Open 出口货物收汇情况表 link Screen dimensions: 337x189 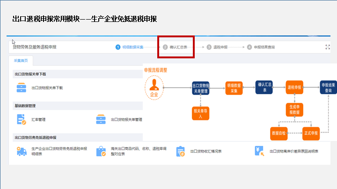click(x=205, y=151)
